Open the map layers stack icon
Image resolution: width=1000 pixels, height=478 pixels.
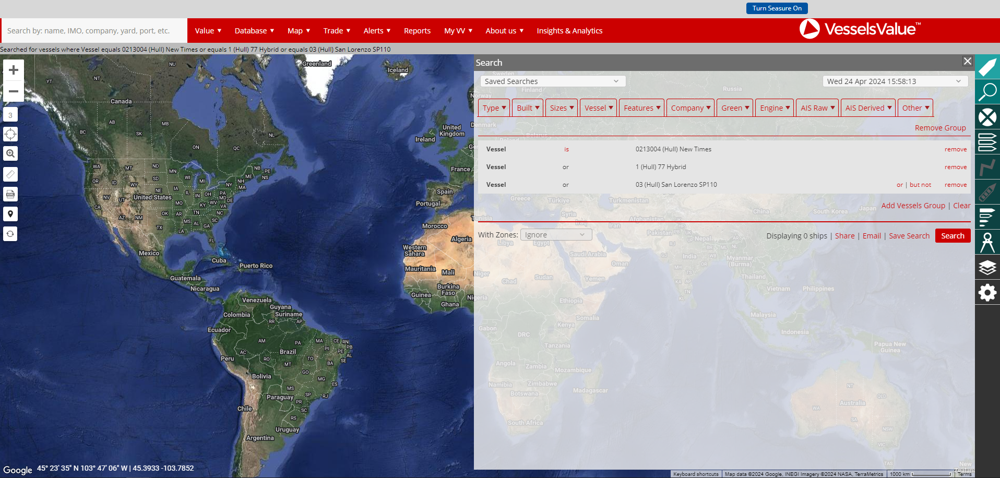pyautogui.click(x=987, y=268)
